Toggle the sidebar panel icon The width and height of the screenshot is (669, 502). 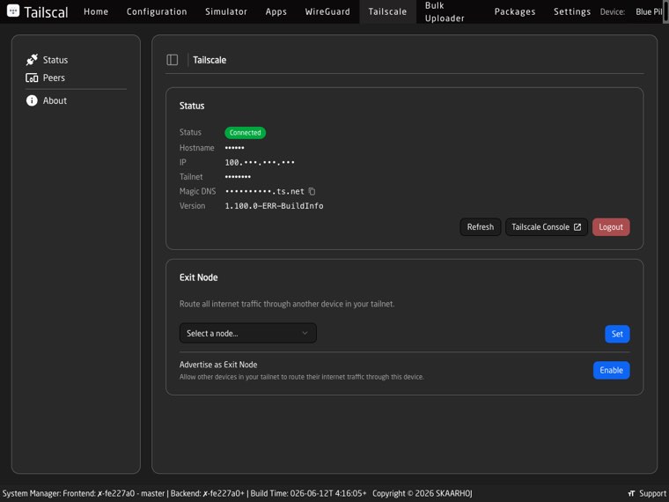point(173,60)
